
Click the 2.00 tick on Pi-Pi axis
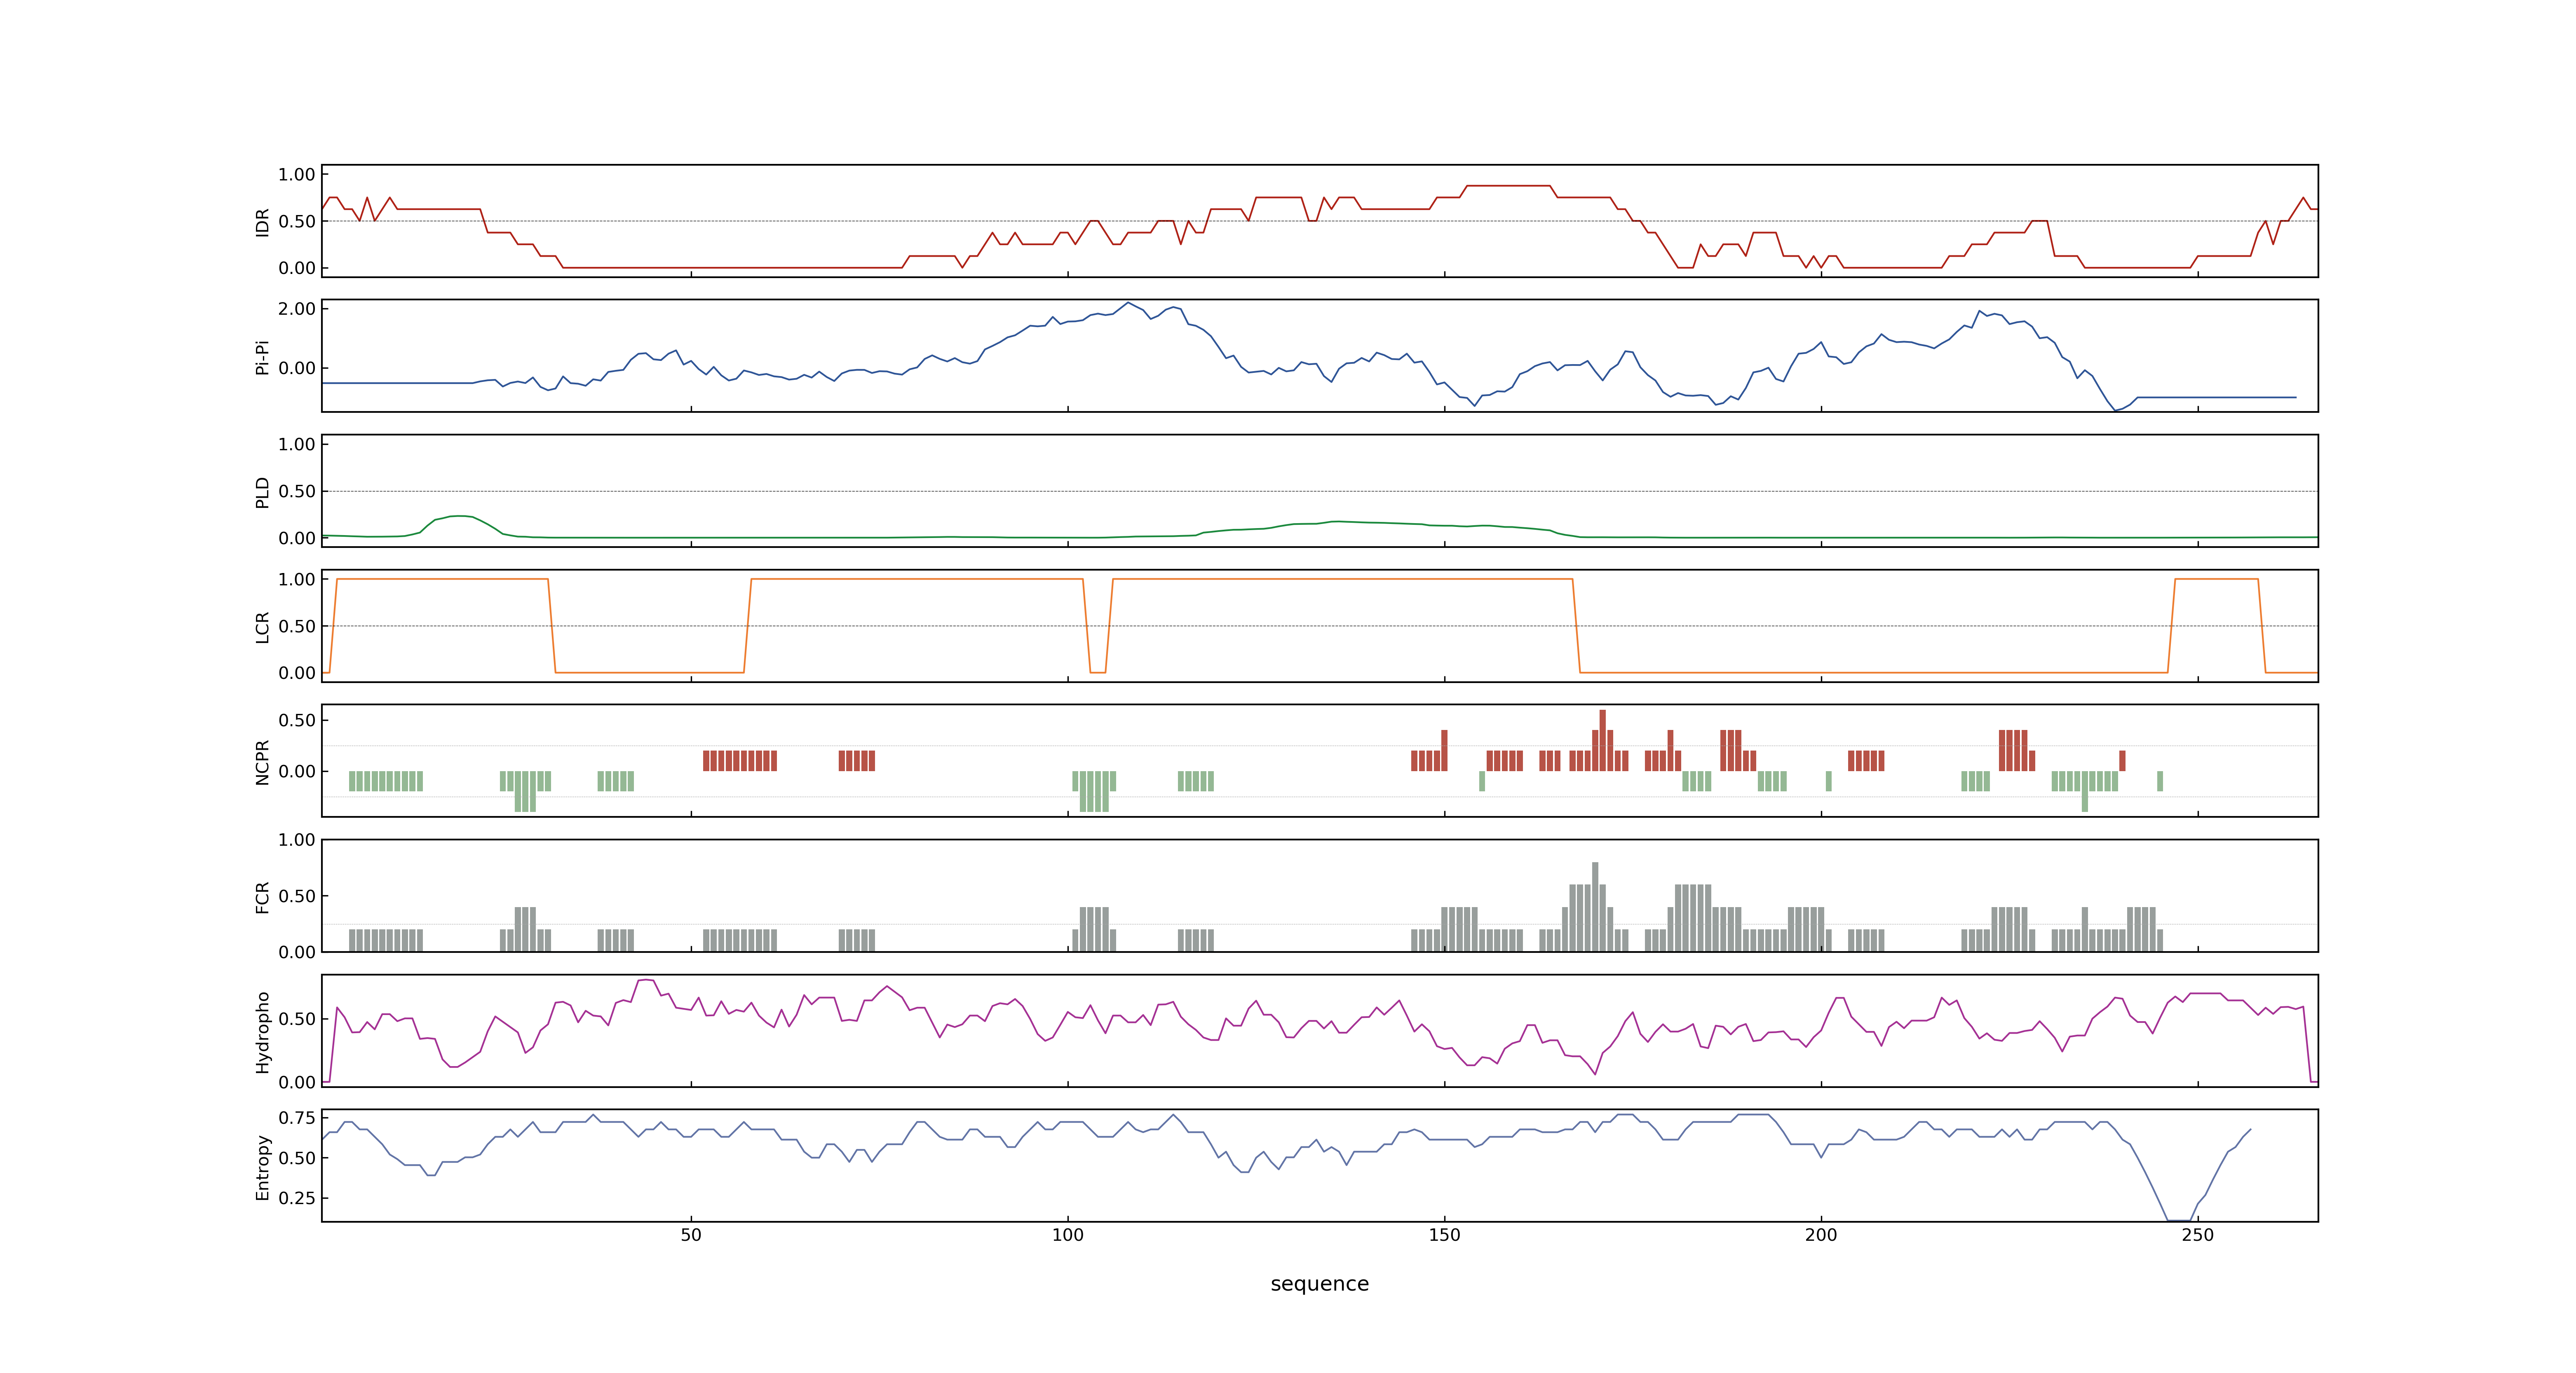pos(297,309)
